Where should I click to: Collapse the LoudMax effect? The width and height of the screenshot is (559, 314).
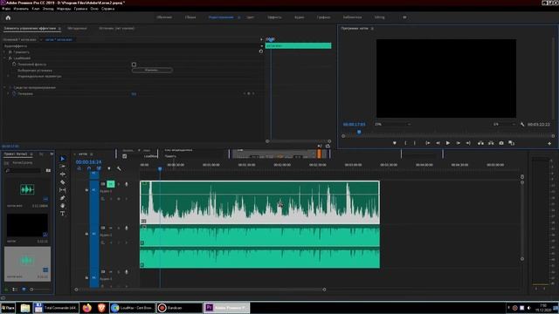[x=4, y=58]
